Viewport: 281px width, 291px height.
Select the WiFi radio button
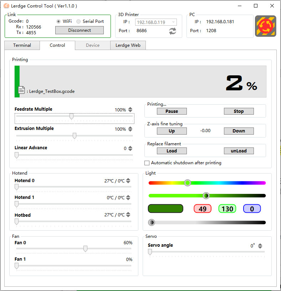(58, 21)
